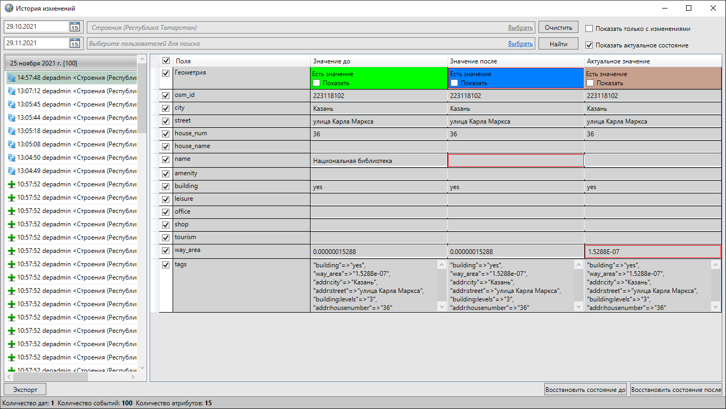Uncheck "Показать актуальное состояние" option

tap(589, 45)
